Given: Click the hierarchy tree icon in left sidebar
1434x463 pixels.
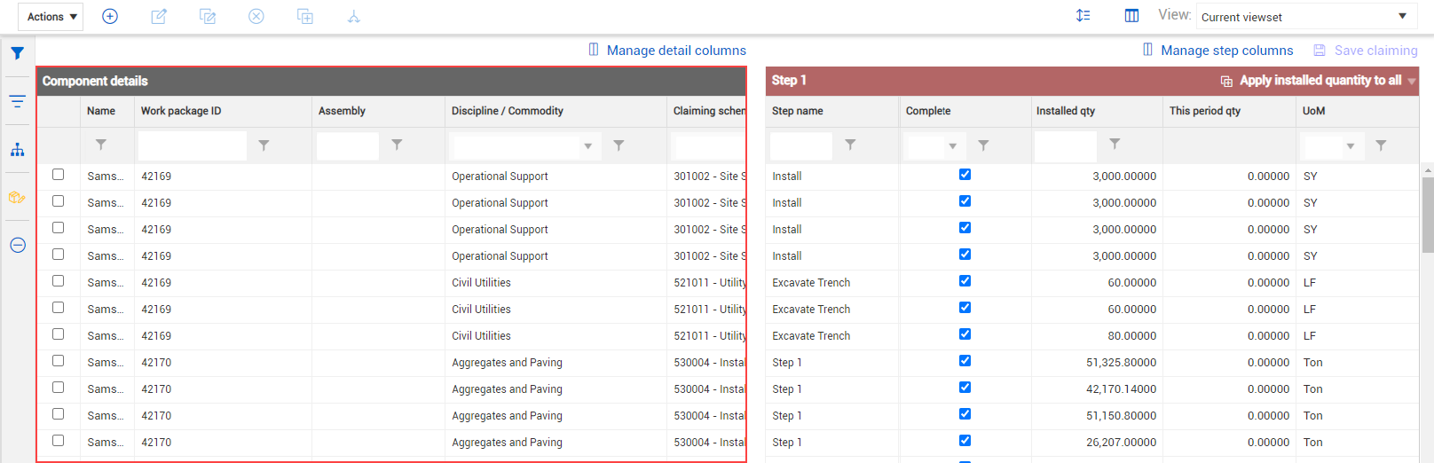Looking at the screenshot, I should 17,150.
